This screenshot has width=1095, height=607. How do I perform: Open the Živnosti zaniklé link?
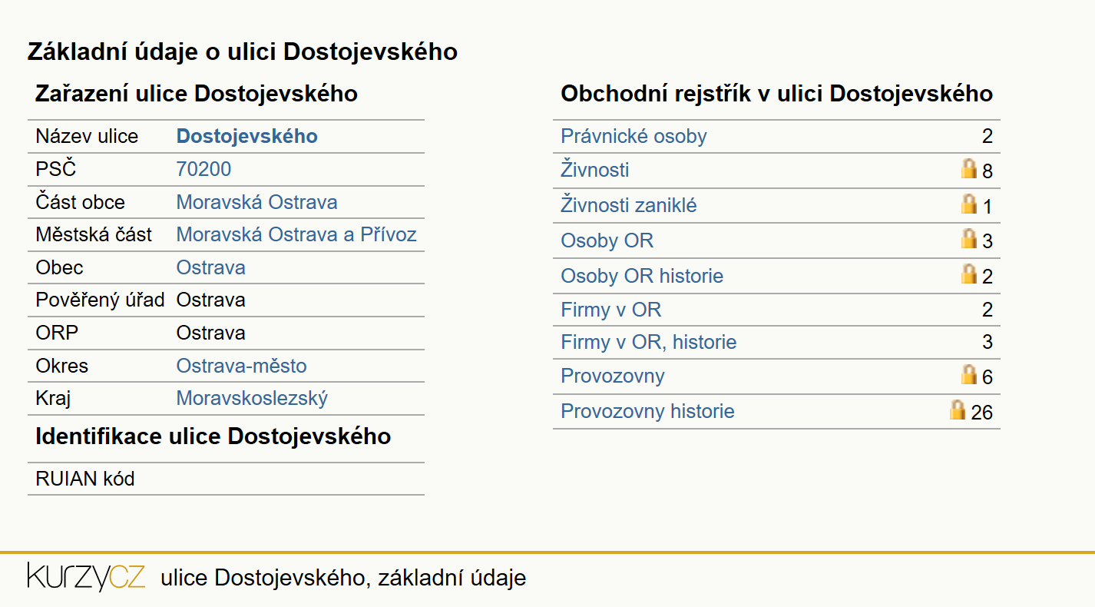[629, 205]
